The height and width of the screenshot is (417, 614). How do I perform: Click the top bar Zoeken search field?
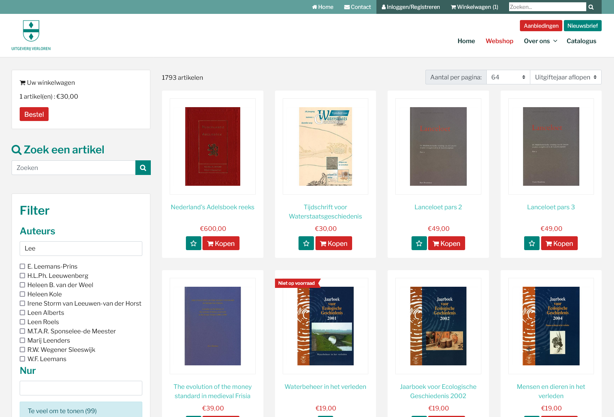(547, 7)
